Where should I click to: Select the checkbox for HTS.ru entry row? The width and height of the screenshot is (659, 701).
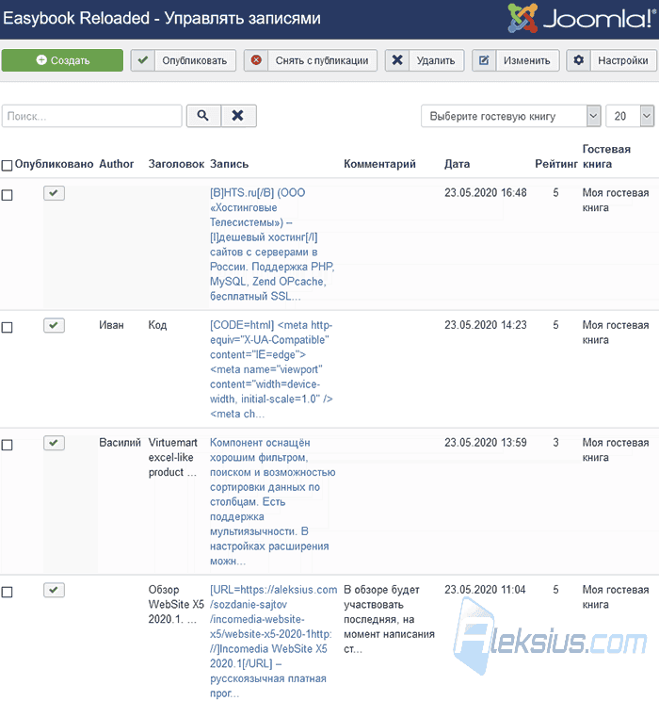click(8, 195)
